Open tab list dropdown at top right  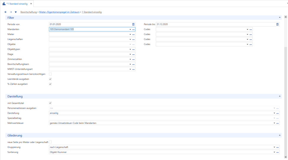287,3
